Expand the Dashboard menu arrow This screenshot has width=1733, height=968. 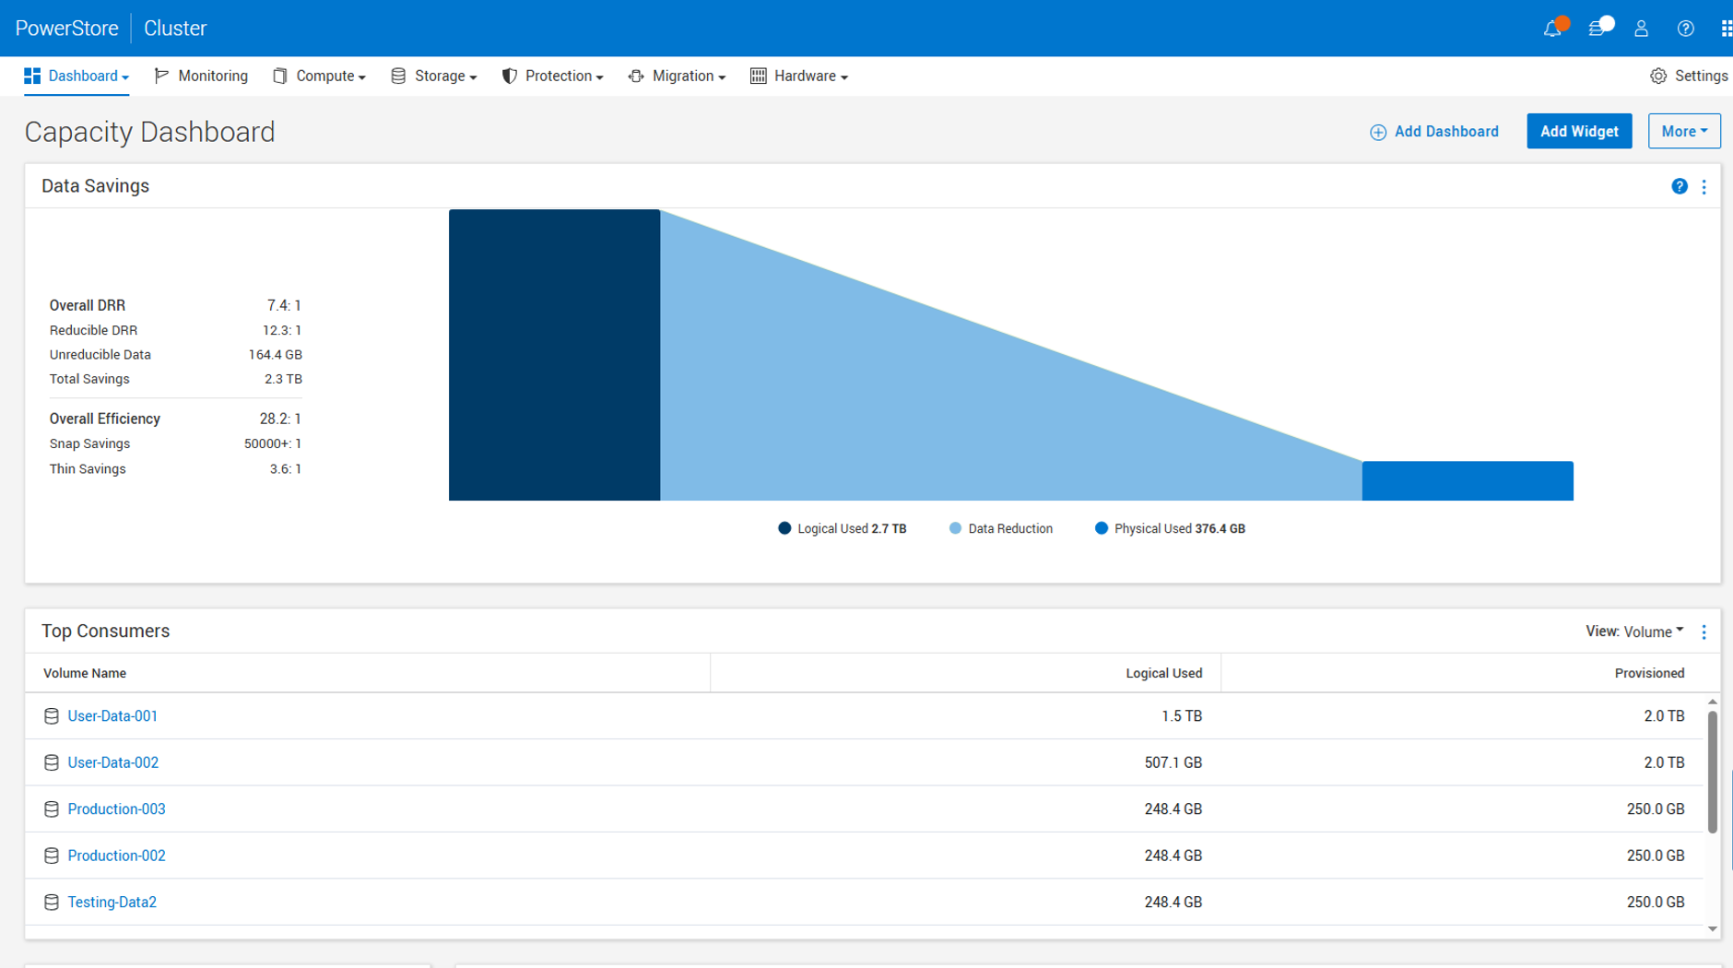125,77
